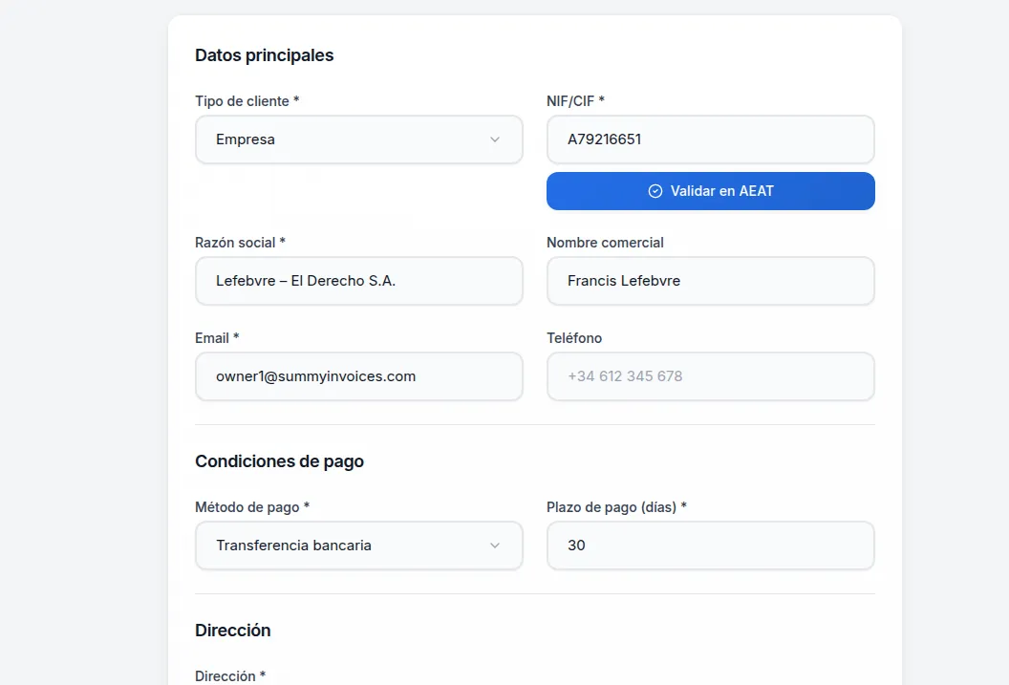
Task: Click the Transferencia bancaria selection
Action: [291, 546]
